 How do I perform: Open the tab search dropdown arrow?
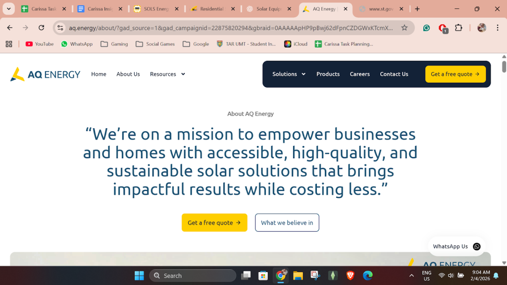pos(9,9)
